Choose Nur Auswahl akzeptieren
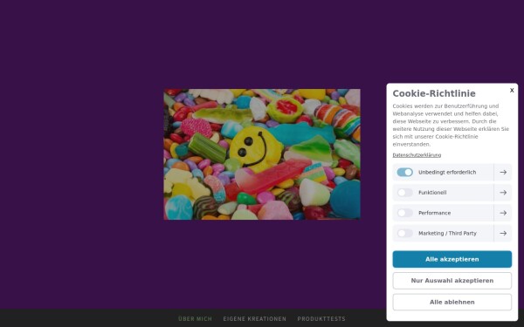The height and width of the screenshot is (327, 524). click(452, 281)
